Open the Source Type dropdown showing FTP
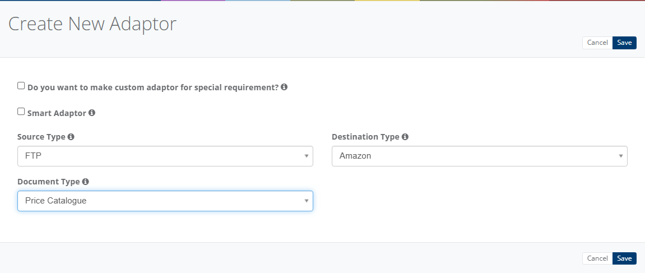 165,156
